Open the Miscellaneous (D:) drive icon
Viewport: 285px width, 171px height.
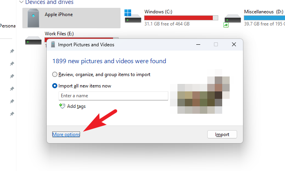[x=232, y=20]
